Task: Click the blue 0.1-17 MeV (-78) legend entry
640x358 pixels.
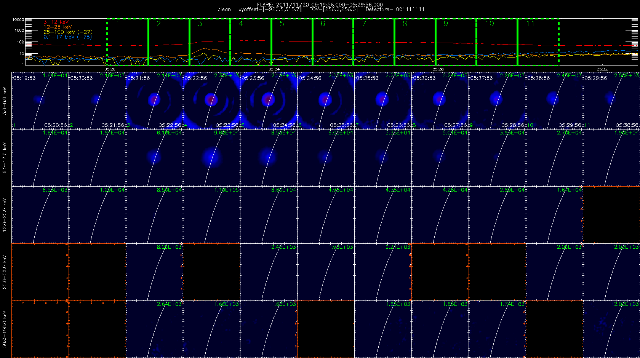Action: (67, 37)
